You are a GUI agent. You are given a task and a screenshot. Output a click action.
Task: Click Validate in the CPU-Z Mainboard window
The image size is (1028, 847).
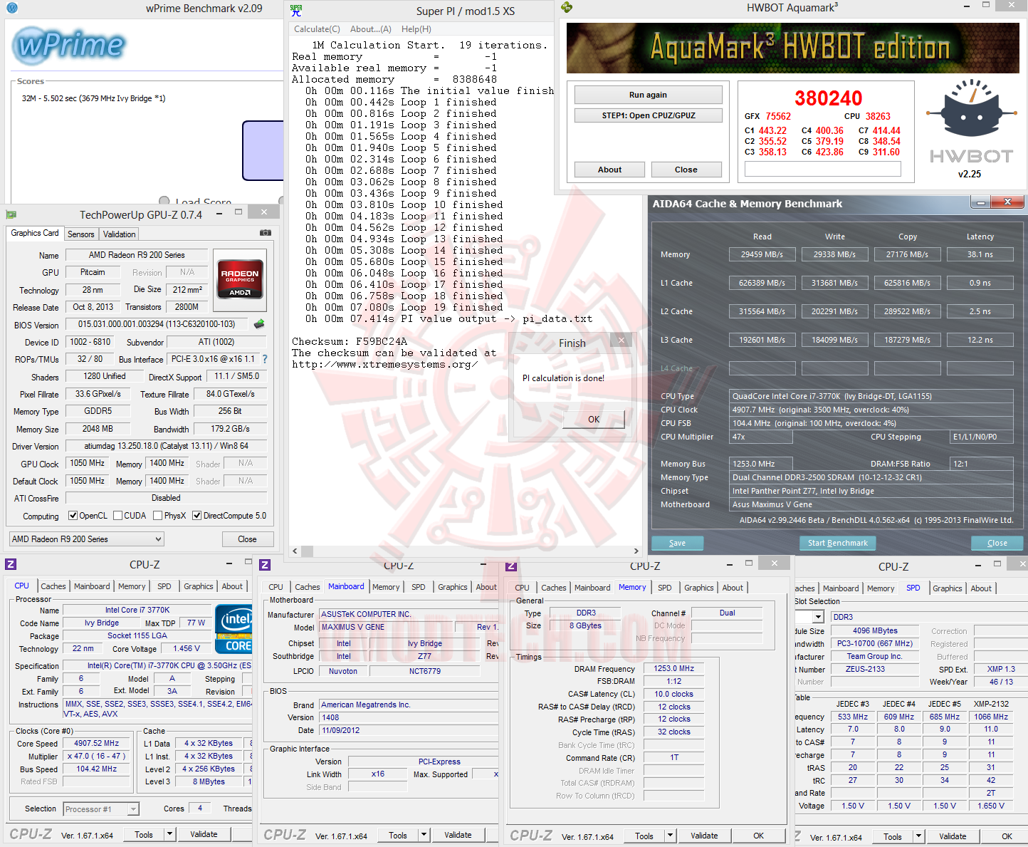(458, 835)
